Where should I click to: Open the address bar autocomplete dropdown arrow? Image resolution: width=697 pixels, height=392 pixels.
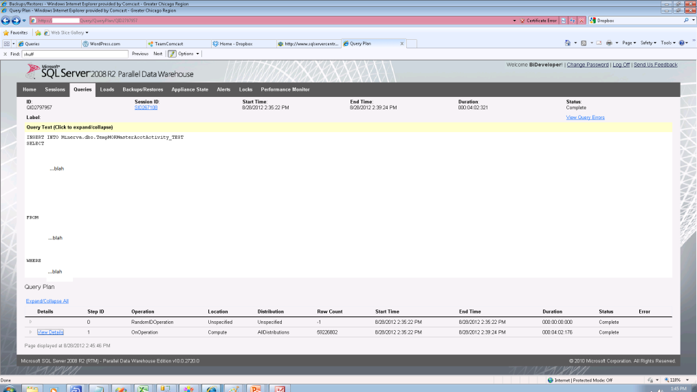click(514, 21)
